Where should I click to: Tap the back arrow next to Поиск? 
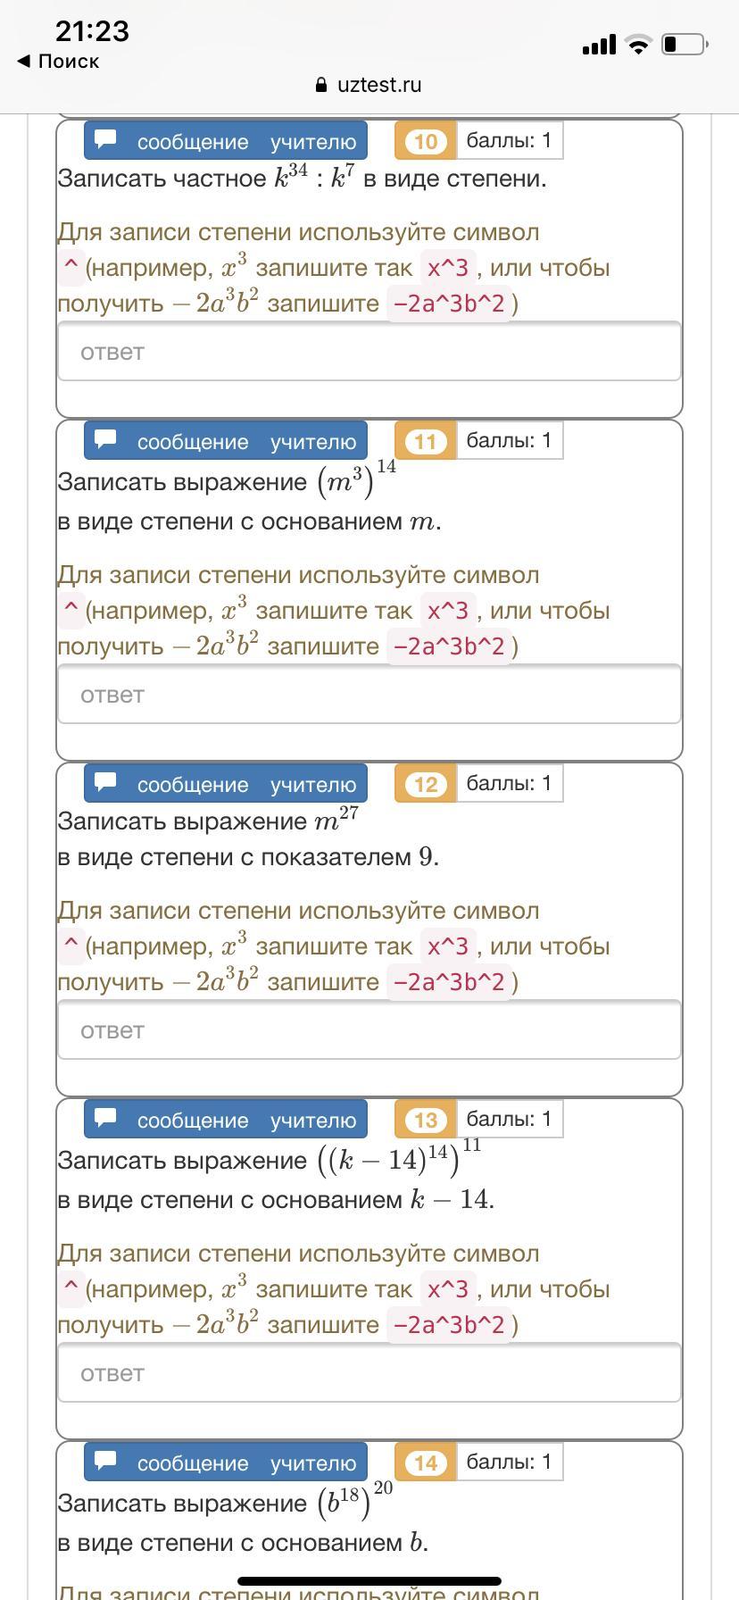pyautogui.click(x=24, y=62)
